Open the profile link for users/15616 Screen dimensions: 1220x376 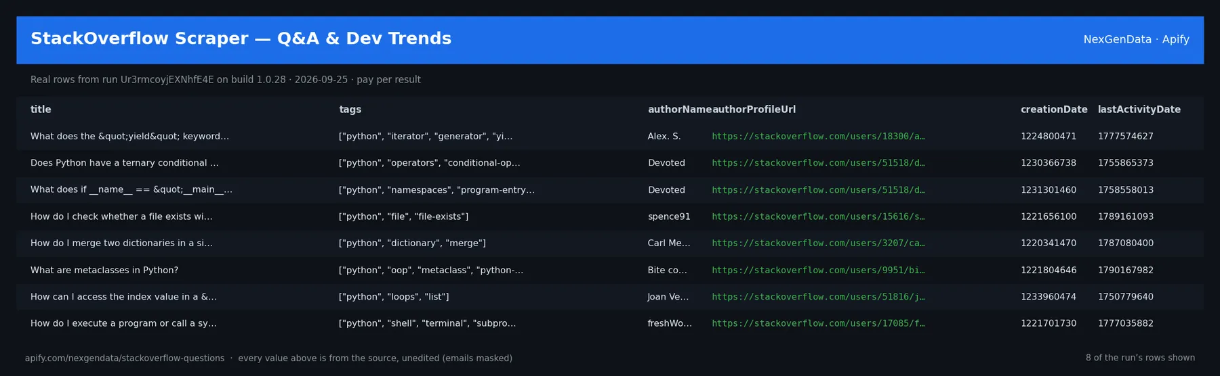pos(818,216)
